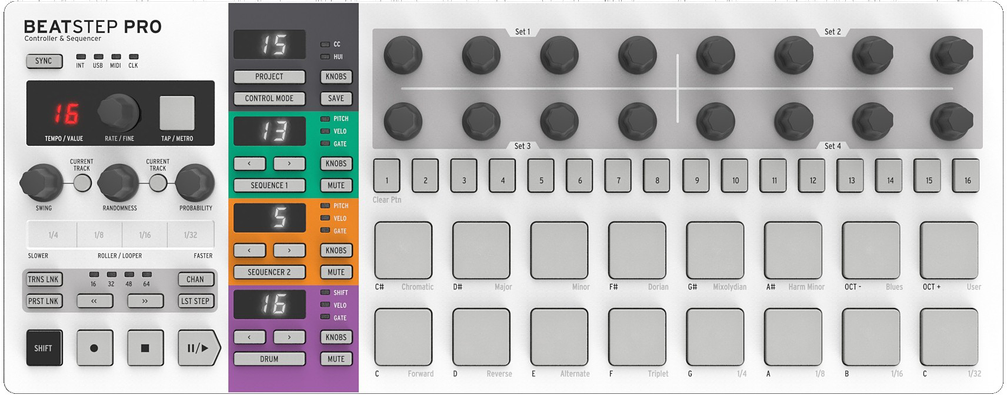Click the SAVE button

(336, 99)
